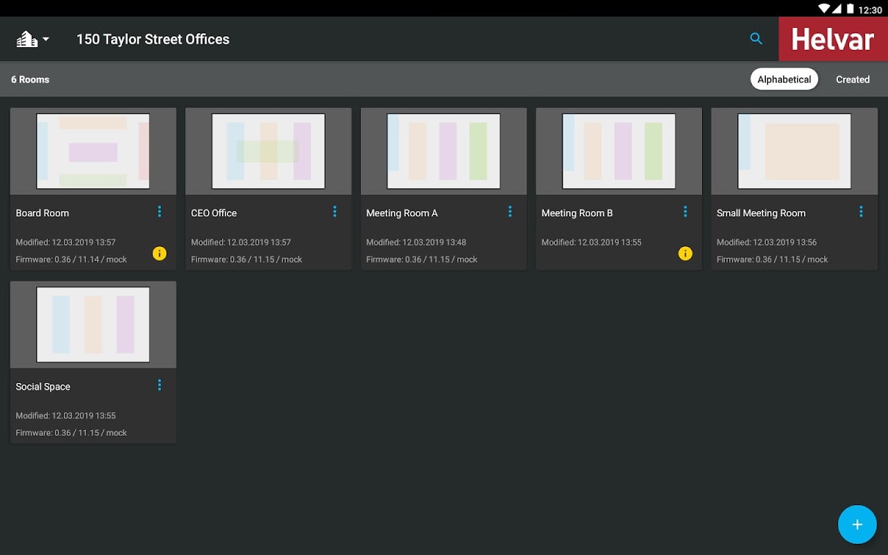
Task: Open Board Room three-dot menu
Action: tap(160, 212)
